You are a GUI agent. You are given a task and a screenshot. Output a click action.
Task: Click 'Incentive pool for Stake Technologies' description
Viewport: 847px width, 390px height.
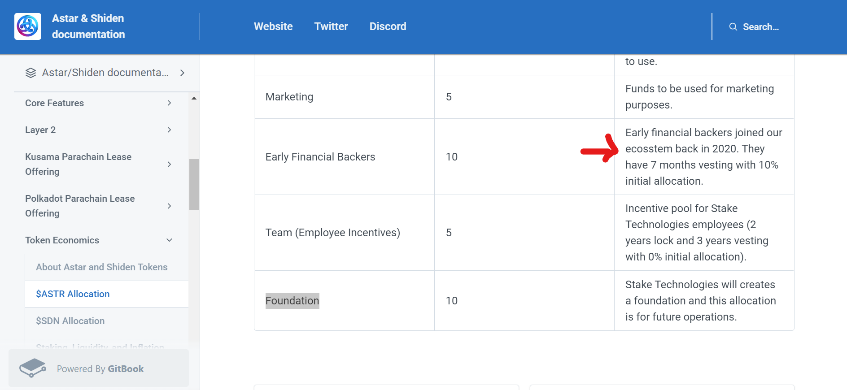697,233
